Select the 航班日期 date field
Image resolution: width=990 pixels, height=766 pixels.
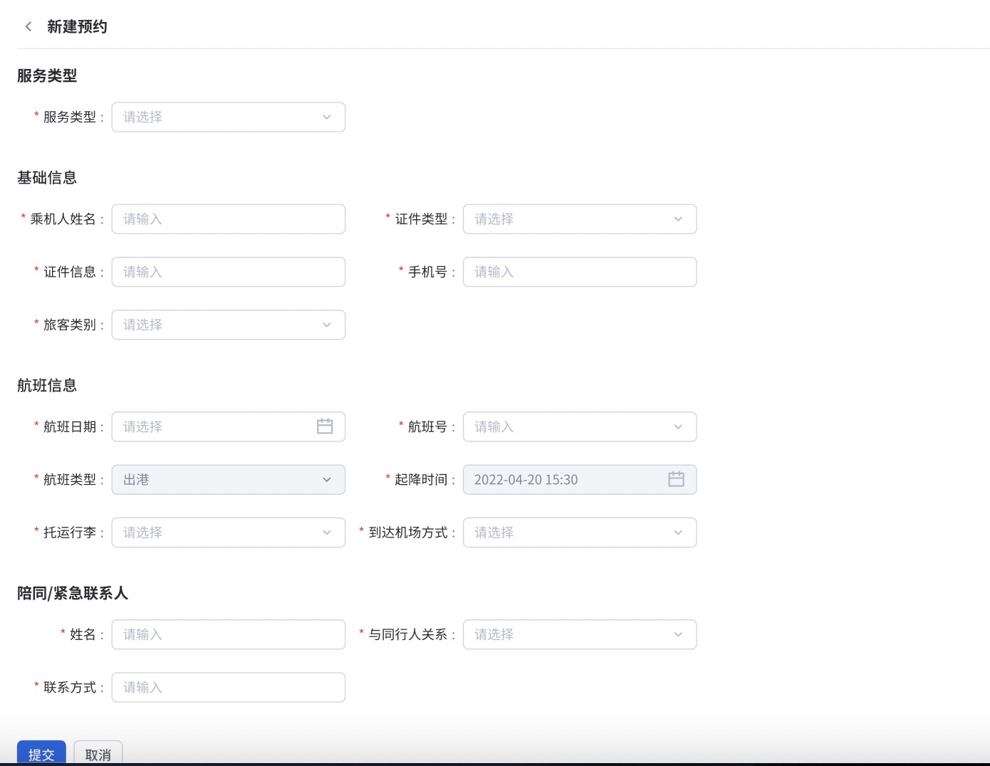229,427
